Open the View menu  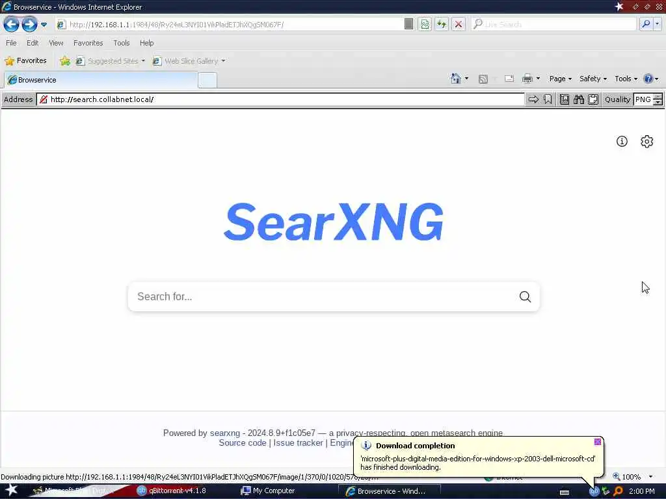pyautogui.click(x=56, y=43)
